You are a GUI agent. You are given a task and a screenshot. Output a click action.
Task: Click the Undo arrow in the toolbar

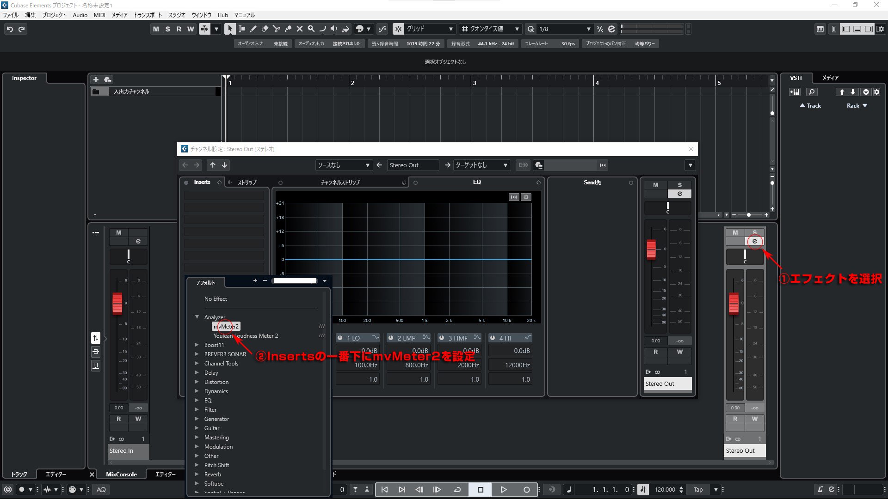pos(10,29)
